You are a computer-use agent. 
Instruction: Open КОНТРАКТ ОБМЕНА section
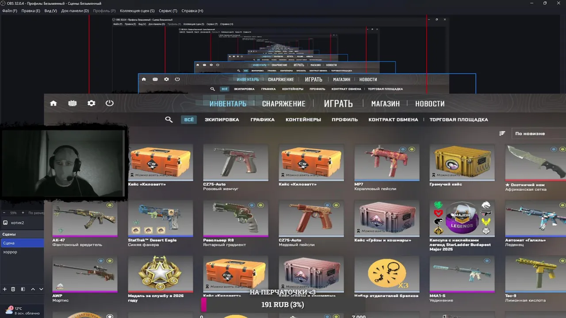(x=393, y=120)
